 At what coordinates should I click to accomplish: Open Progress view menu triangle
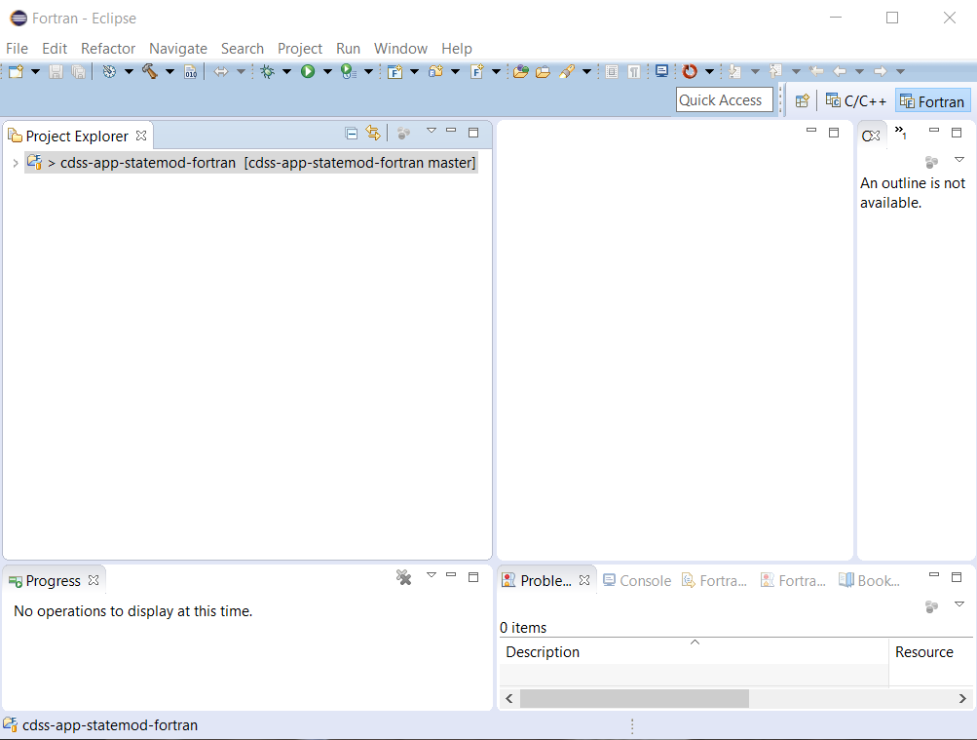tap(432, 575)
